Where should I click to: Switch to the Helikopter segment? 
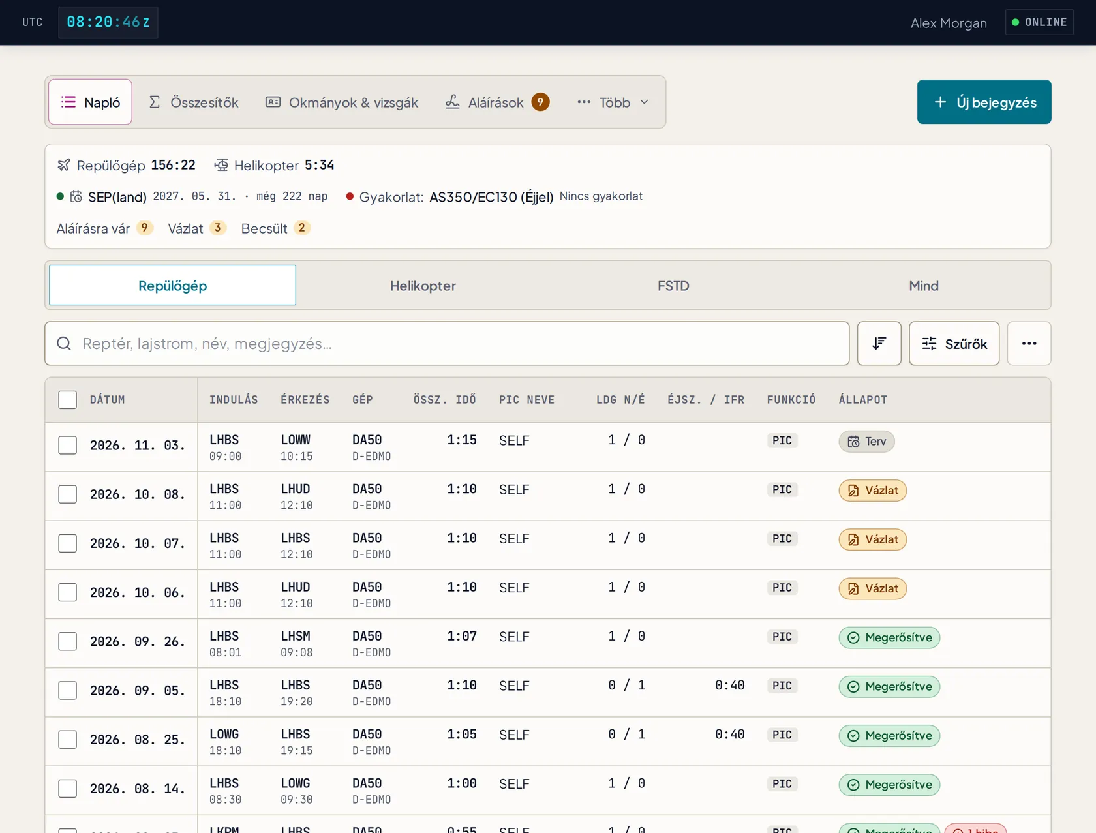(x=423, y=286)
